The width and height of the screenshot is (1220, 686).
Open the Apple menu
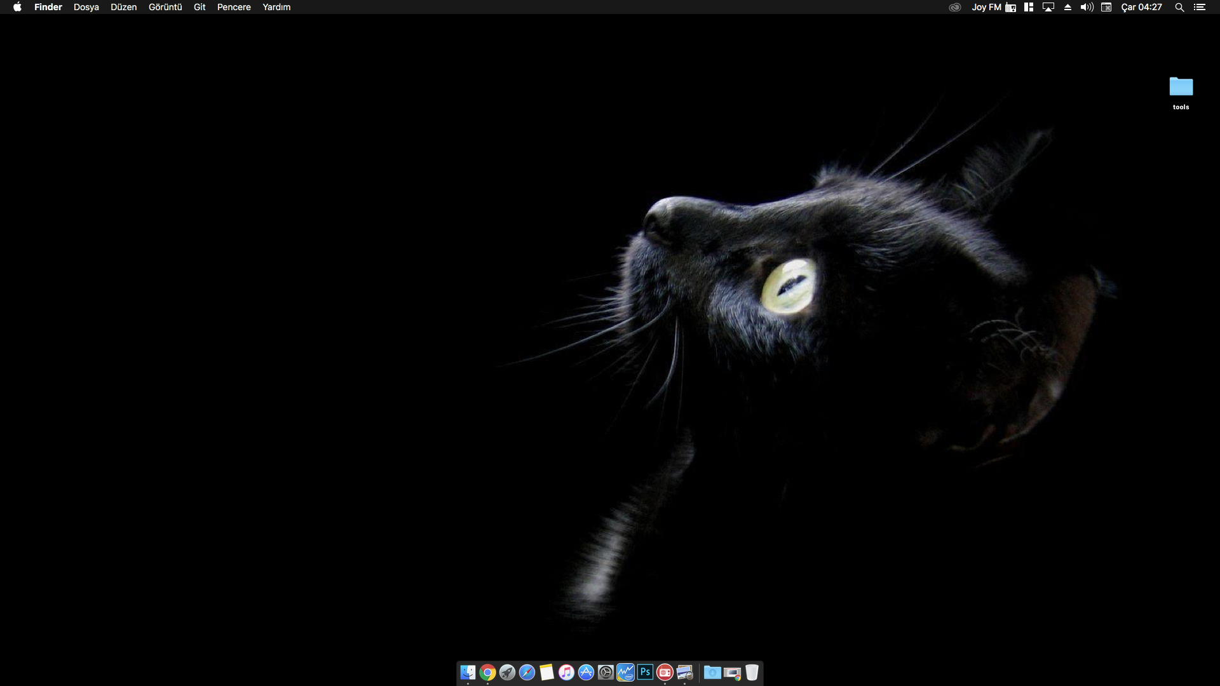(x=17, y=7)
